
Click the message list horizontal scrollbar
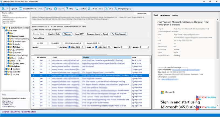coord(71,108)
